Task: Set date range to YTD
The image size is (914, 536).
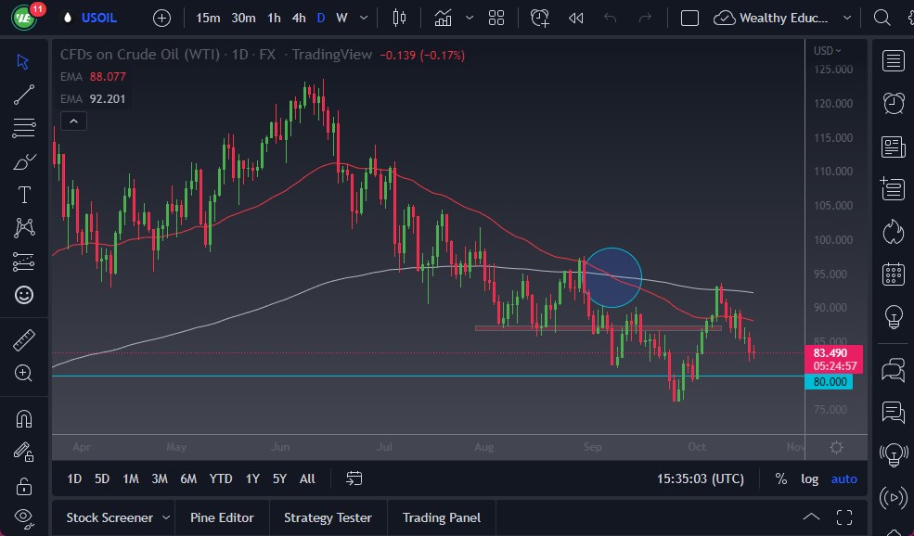Action: [x=221, y=479]
